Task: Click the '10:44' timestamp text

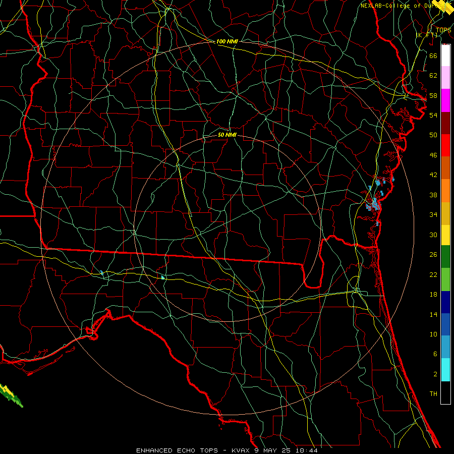Action: pyautogui.click(x=307, y=450)
